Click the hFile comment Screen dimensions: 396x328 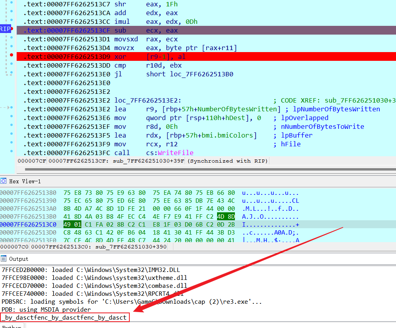point(291,144)
